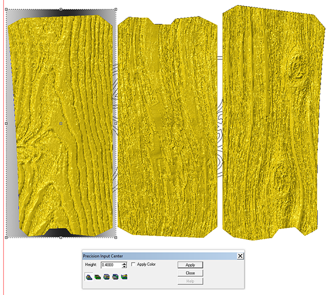Click the Precision Input Center title bar
The width and height of the screenshot is (330, 295).
[x=160, y=256]
